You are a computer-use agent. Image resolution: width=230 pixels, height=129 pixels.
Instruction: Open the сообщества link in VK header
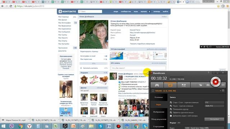tap(126, 11)
